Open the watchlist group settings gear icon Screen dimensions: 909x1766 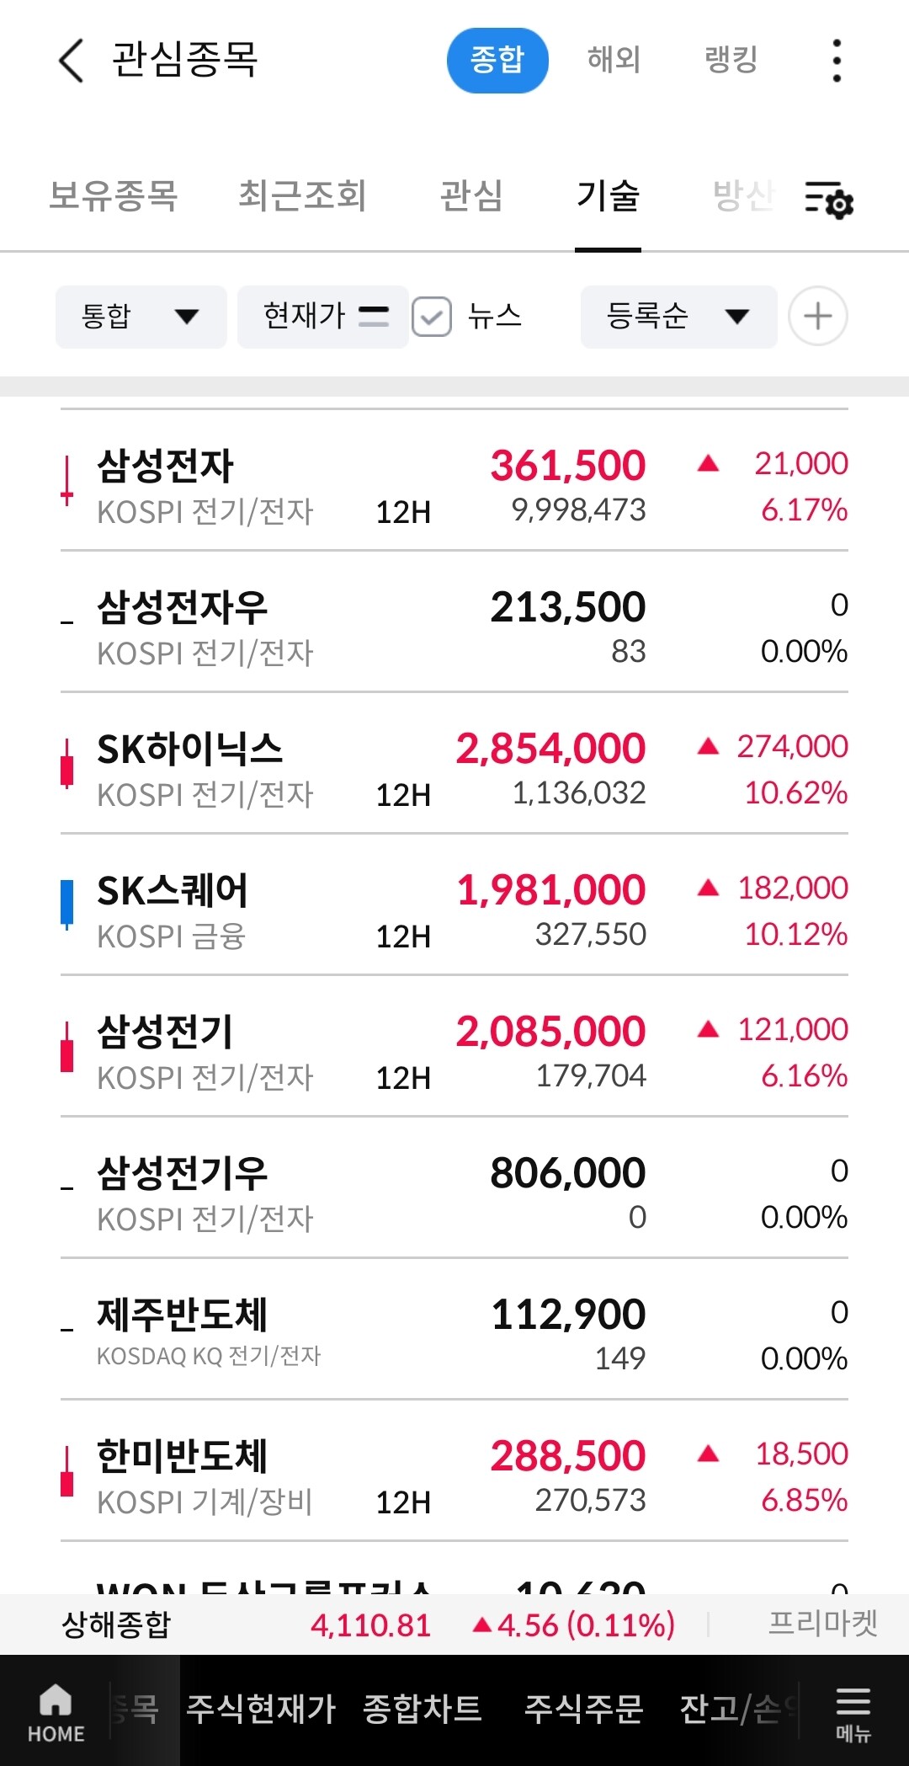(x=829, y=199)
